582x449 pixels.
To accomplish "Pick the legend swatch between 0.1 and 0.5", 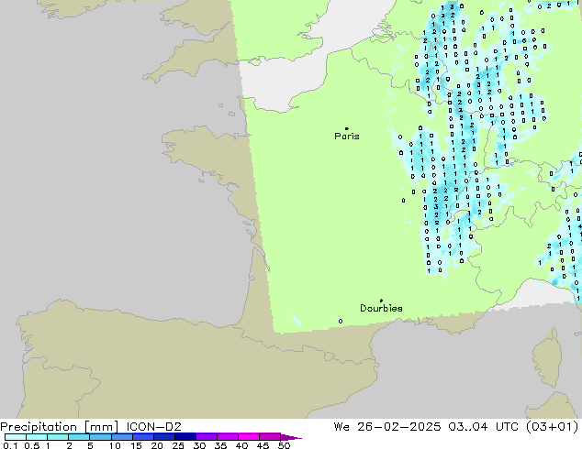I will [16, 437].
